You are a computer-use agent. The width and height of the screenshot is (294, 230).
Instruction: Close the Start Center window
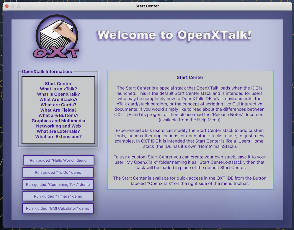pos(7,6)
